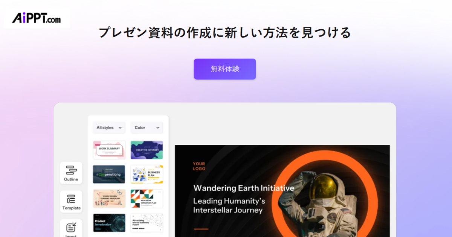This screenshot has height=237, width=452.
Task: Select the Work Summary template thumbnail
Action: tap(109, 150)
